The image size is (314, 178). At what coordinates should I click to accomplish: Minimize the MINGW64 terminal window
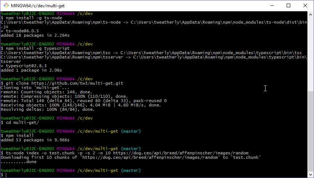[272, 5]
